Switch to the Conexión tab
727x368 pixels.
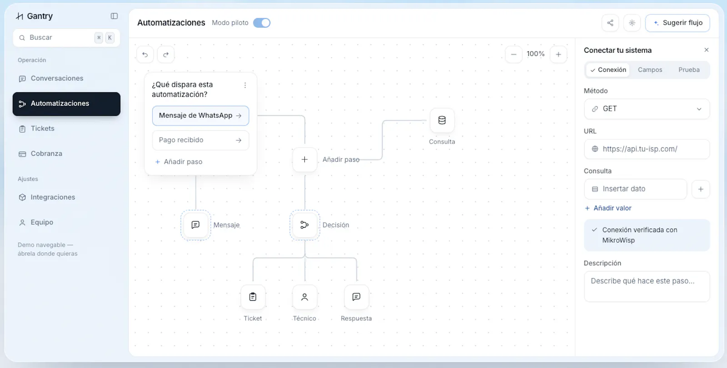click(608, 70)
